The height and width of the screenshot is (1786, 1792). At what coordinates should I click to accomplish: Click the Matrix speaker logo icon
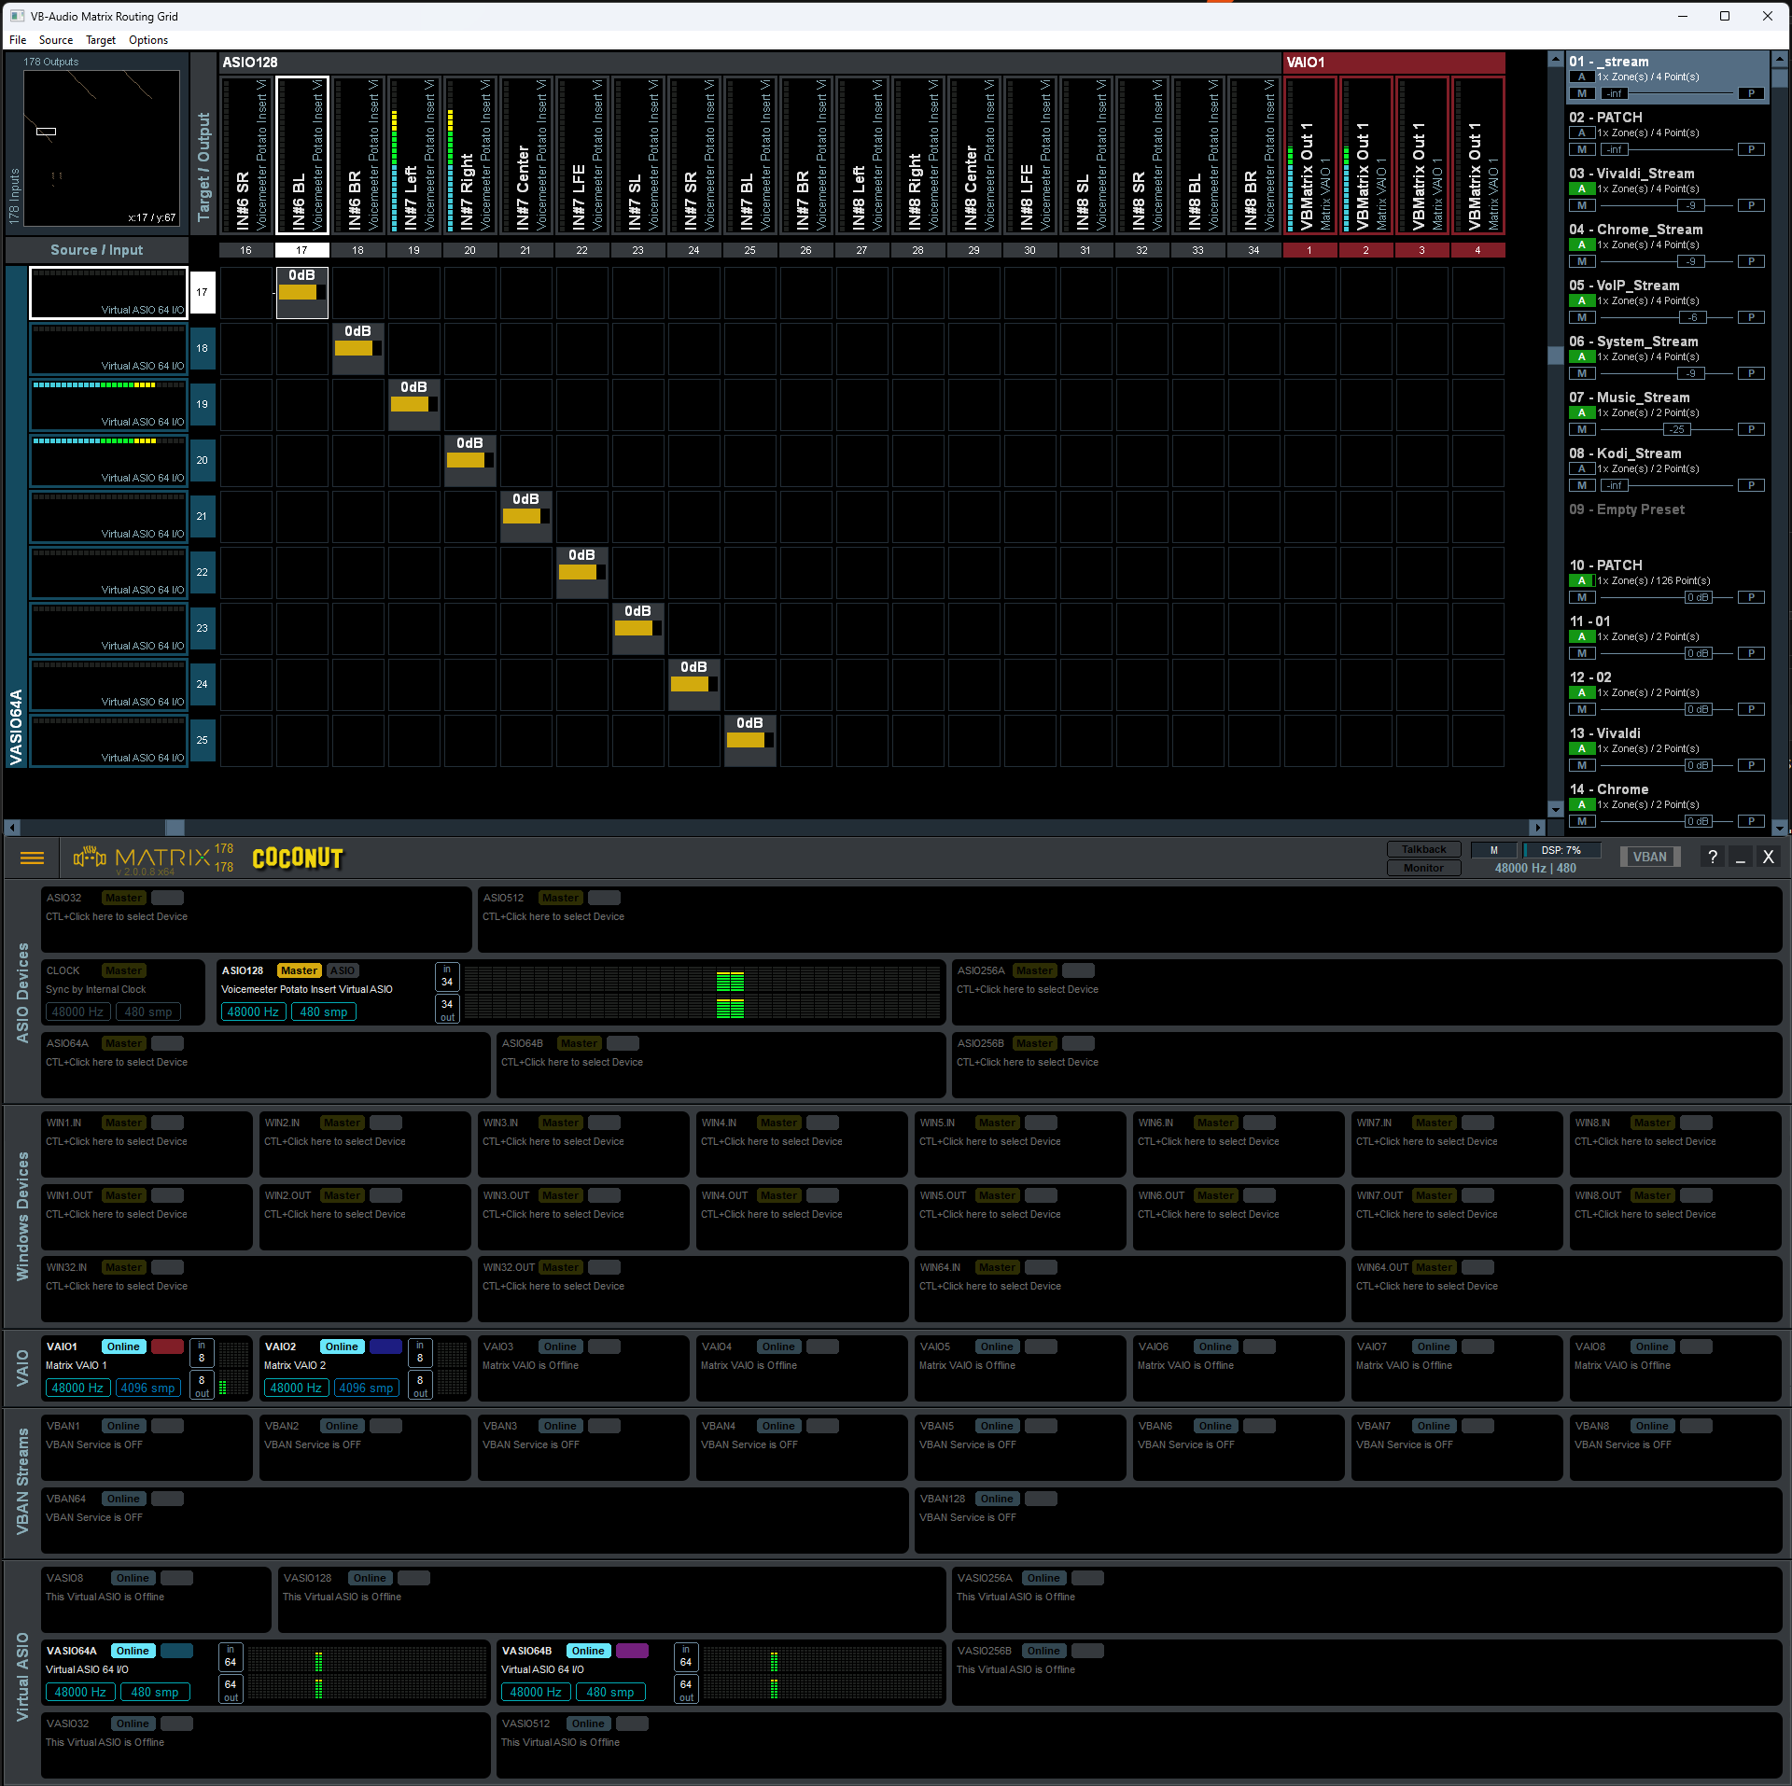[91, 857]
